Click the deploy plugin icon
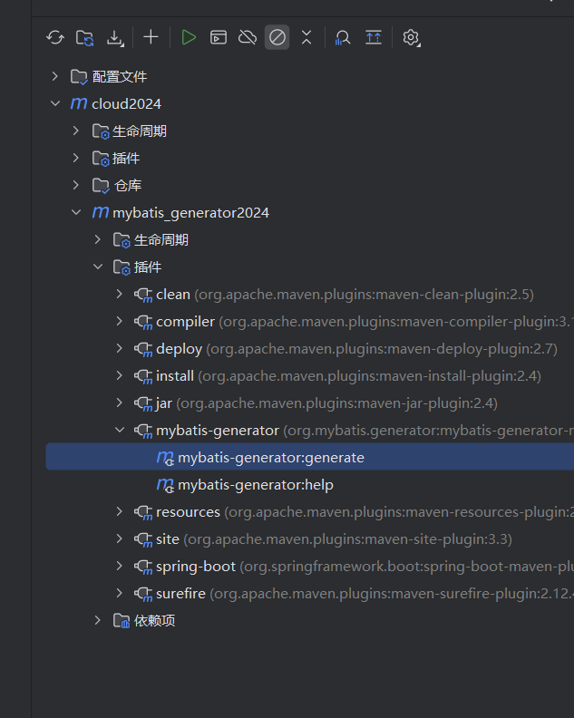 [x=143, y=349]
